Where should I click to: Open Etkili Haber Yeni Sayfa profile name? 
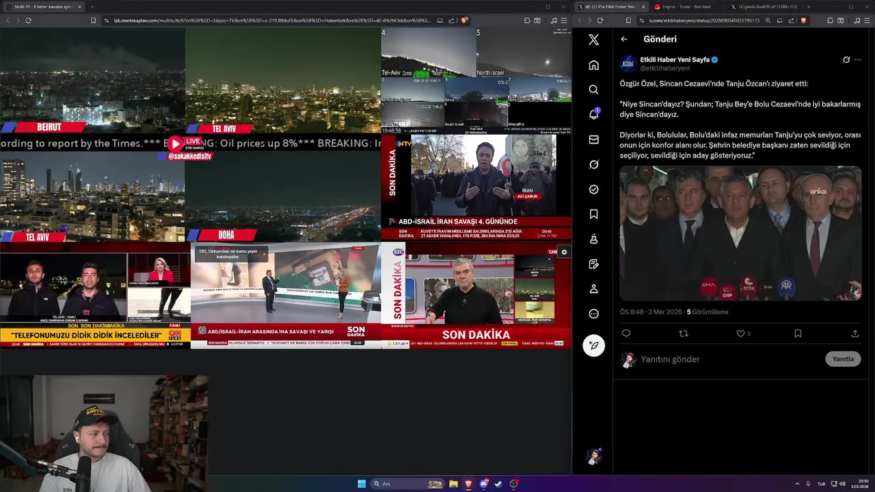[674, 59]
